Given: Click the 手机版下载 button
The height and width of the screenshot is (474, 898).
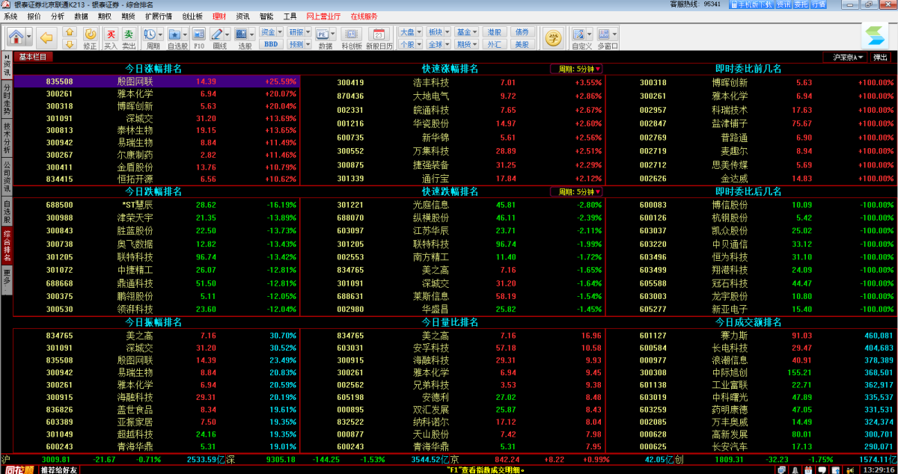Looking at the screenshot, I should [751, 4].
